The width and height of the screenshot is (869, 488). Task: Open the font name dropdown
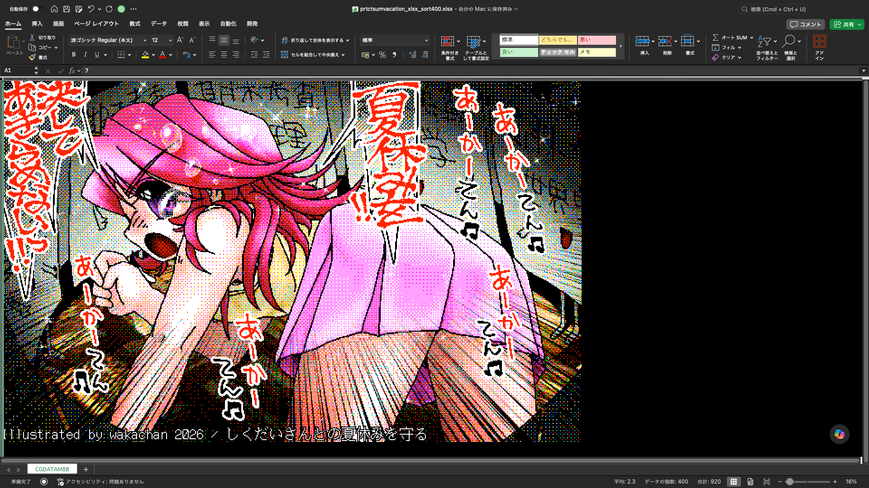tap(145, 40)
